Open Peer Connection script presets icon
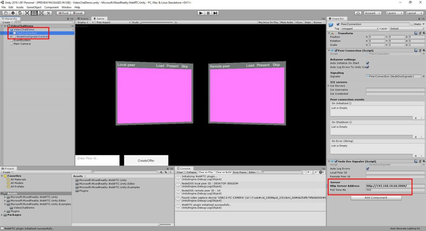Image resolution: width=426 pixels, height=231 pixels. point(420,50)
